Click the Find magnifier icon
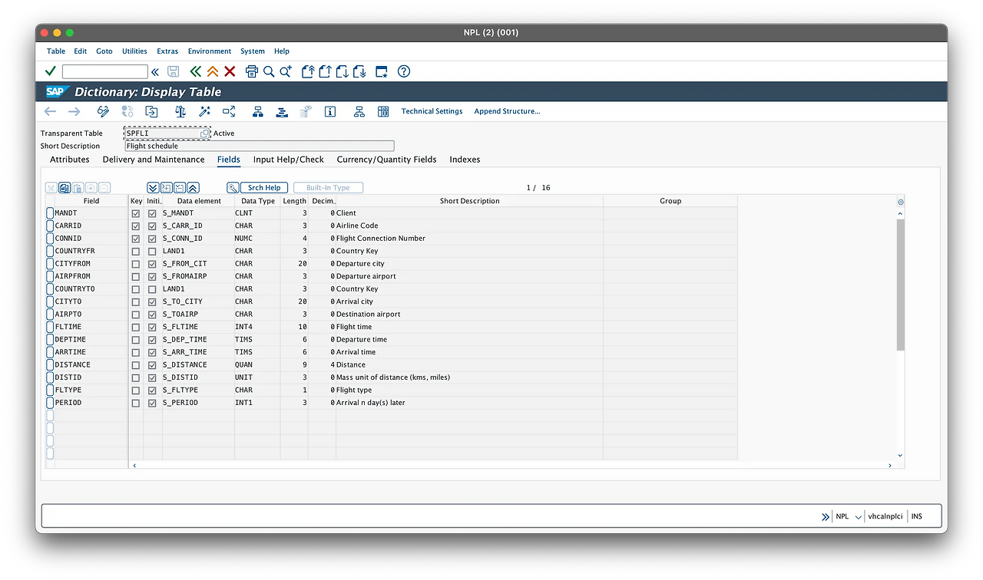 coord(269,71)
